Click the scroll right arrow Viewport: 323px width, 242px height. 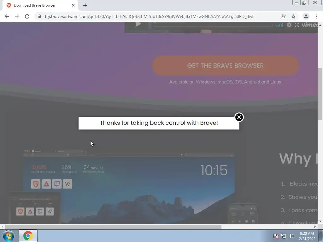(315, 227)
